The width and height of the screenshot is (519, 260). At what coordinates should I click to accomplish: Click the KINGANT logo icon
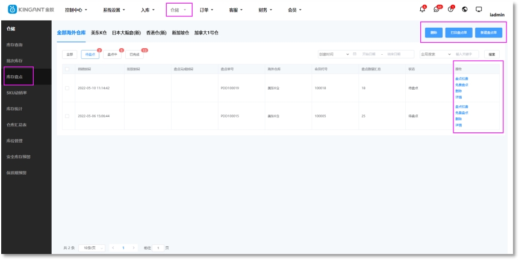click(x=11, y=10)
